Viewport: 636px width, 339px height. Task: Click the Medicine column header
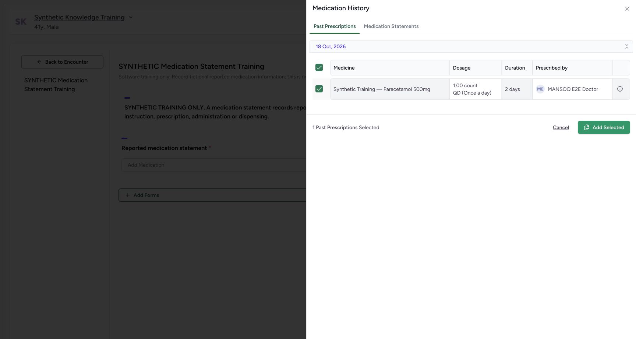(x=390, y=68)
